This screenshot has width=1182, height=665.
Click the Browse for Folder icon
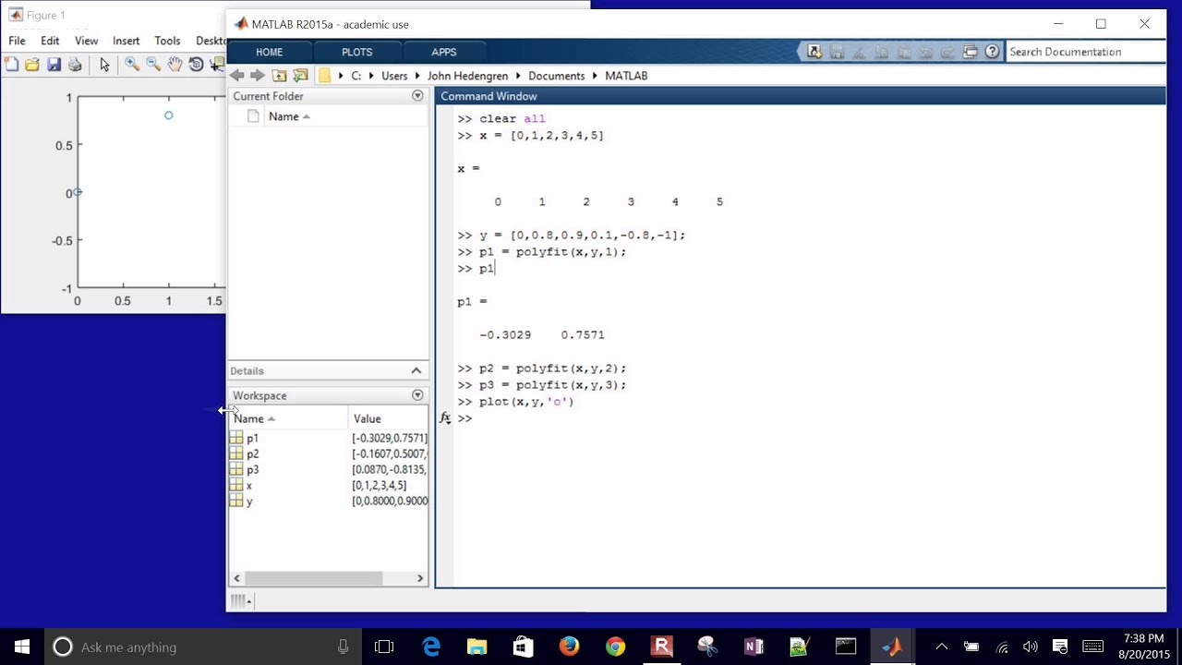[x=300, y=76]
